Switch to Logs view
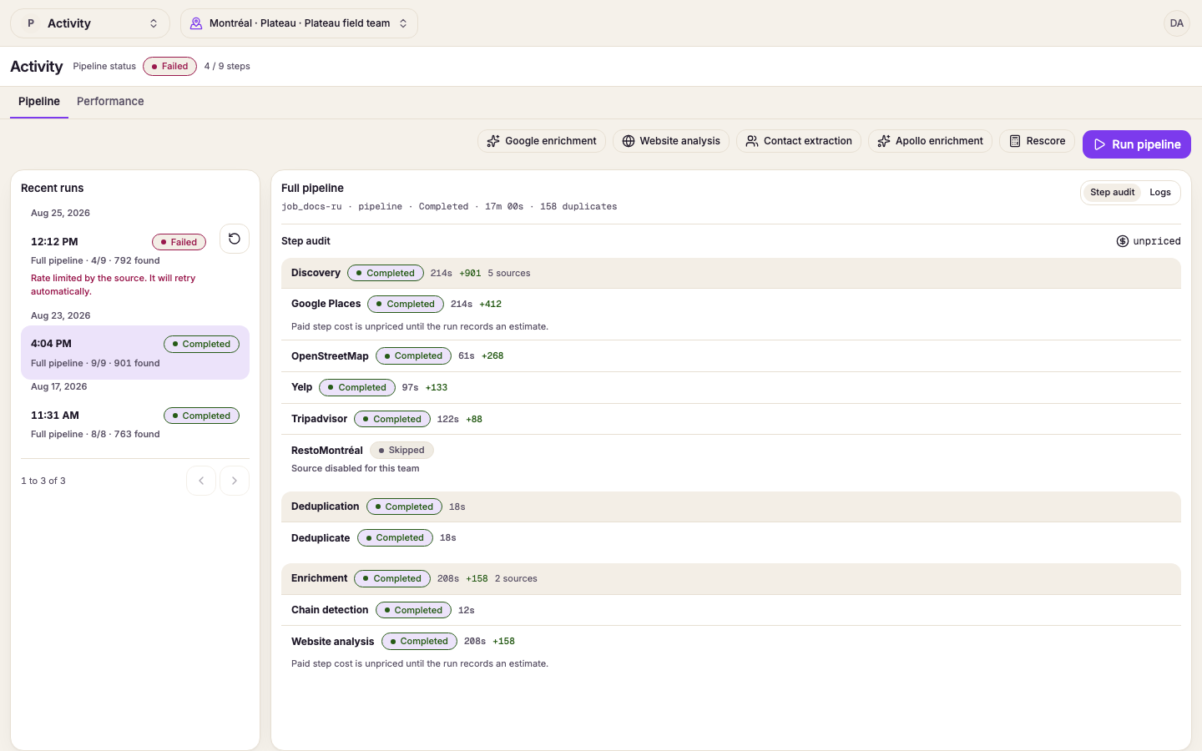Viewport: 1202px width, 751px height. (x=1160, y=192)
